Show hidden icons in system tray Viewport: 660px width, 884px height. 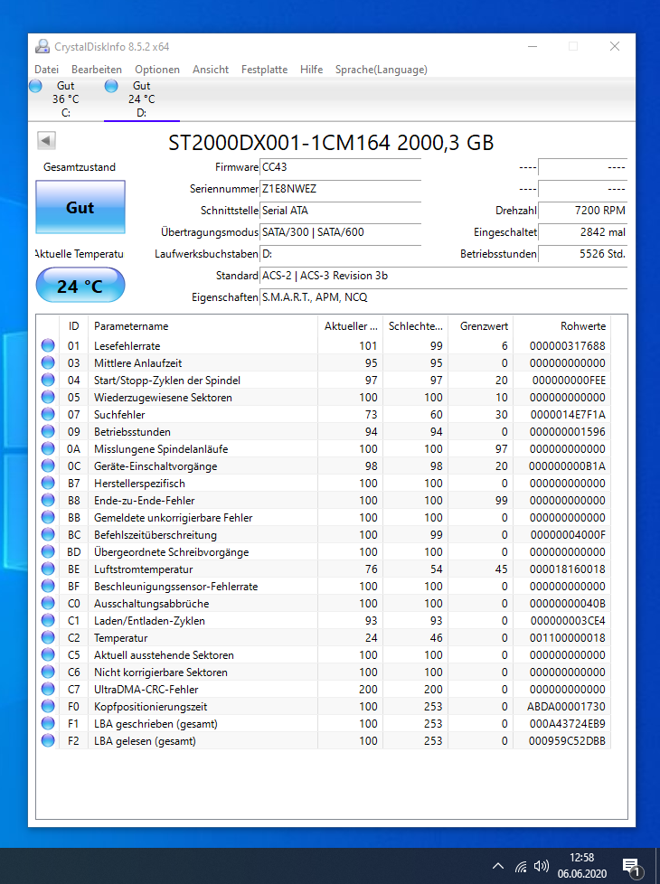pos(498,866)
